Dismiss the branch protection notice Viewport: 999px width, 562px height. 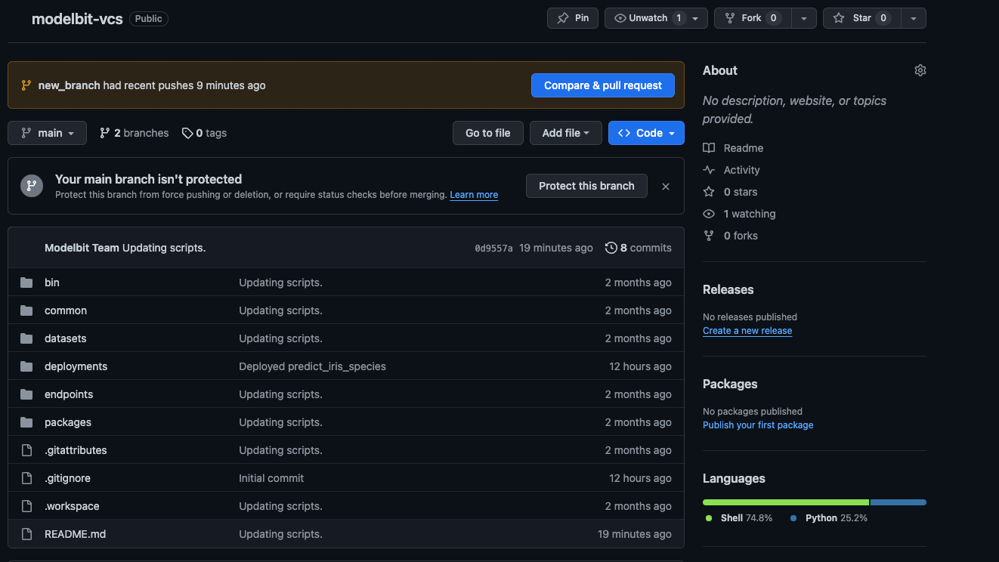(x=666, y=186)
